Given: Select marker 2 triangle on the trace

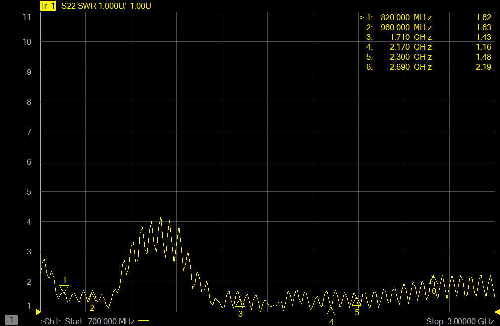Looking at the screenshot, I should 92,297.
